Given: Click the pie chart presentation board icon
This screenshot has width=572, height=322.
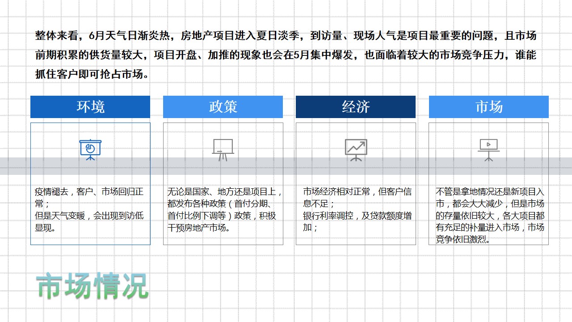Looking at the screenshot, I should tap(90, 150).
